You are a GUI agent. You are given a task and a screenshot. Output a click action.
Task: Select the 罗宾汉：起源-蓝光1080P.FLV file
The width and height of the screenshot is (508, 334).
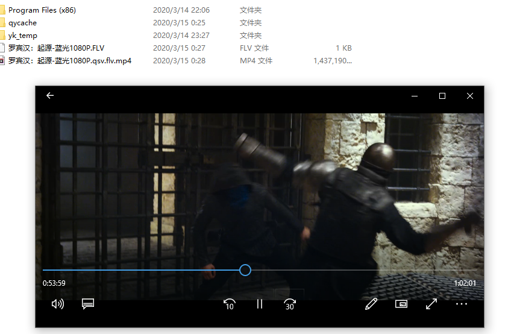click(56, 48)
